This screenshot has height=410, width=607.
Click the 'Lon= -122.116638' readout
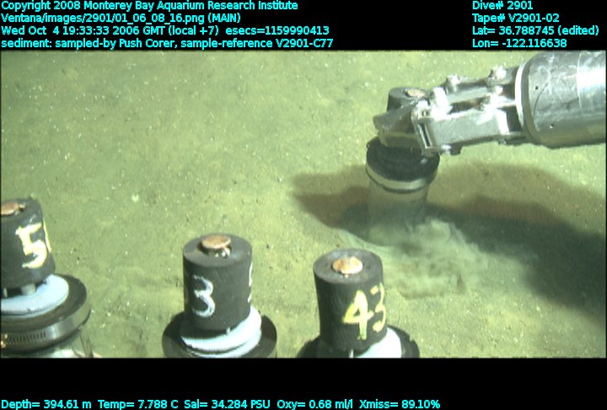click(x=519, y=43)
